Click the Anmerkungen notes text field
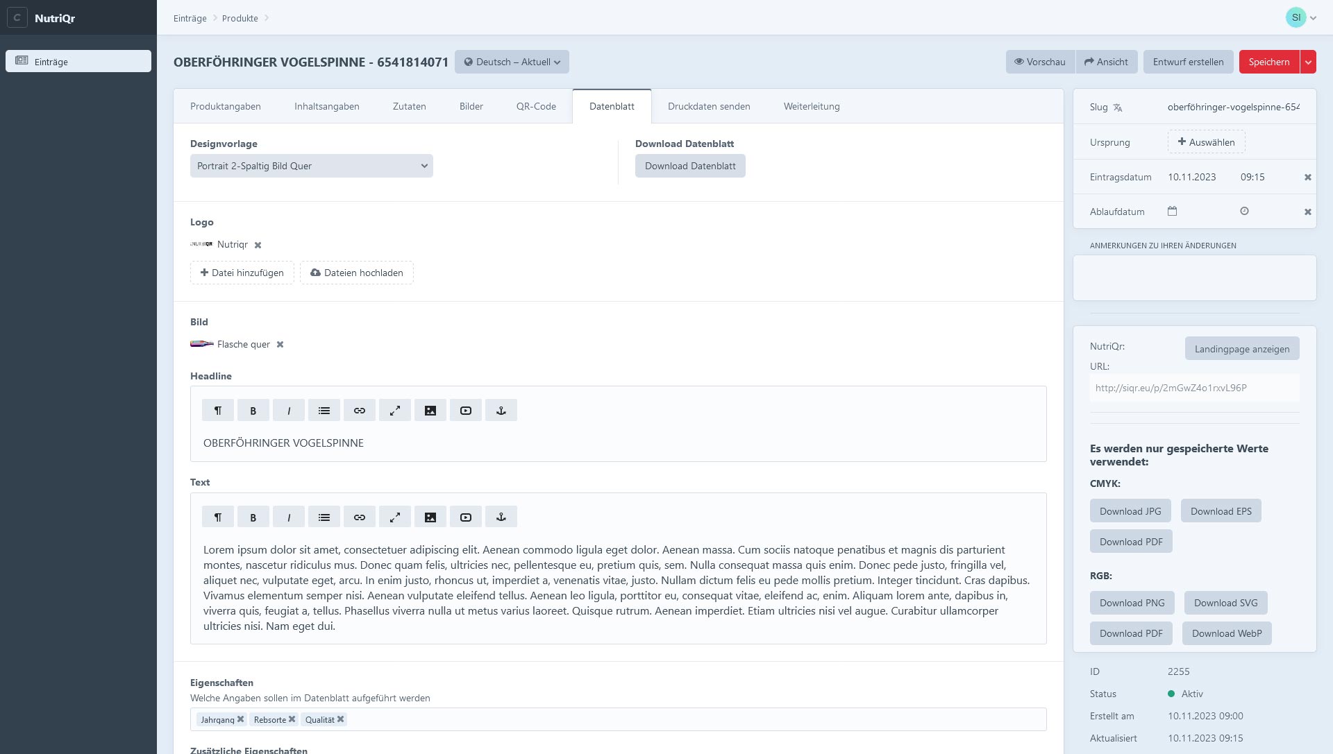 [x=1194, y=277]
